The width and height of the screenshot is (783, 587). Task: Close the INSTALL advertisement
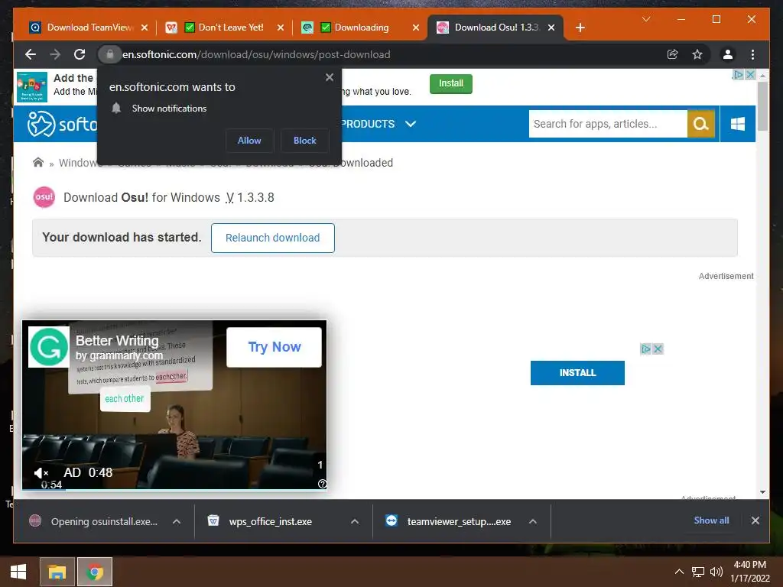pos(658,349)
